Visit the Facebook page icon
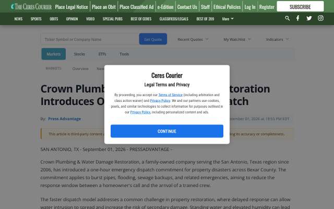 tap(298, 18)
